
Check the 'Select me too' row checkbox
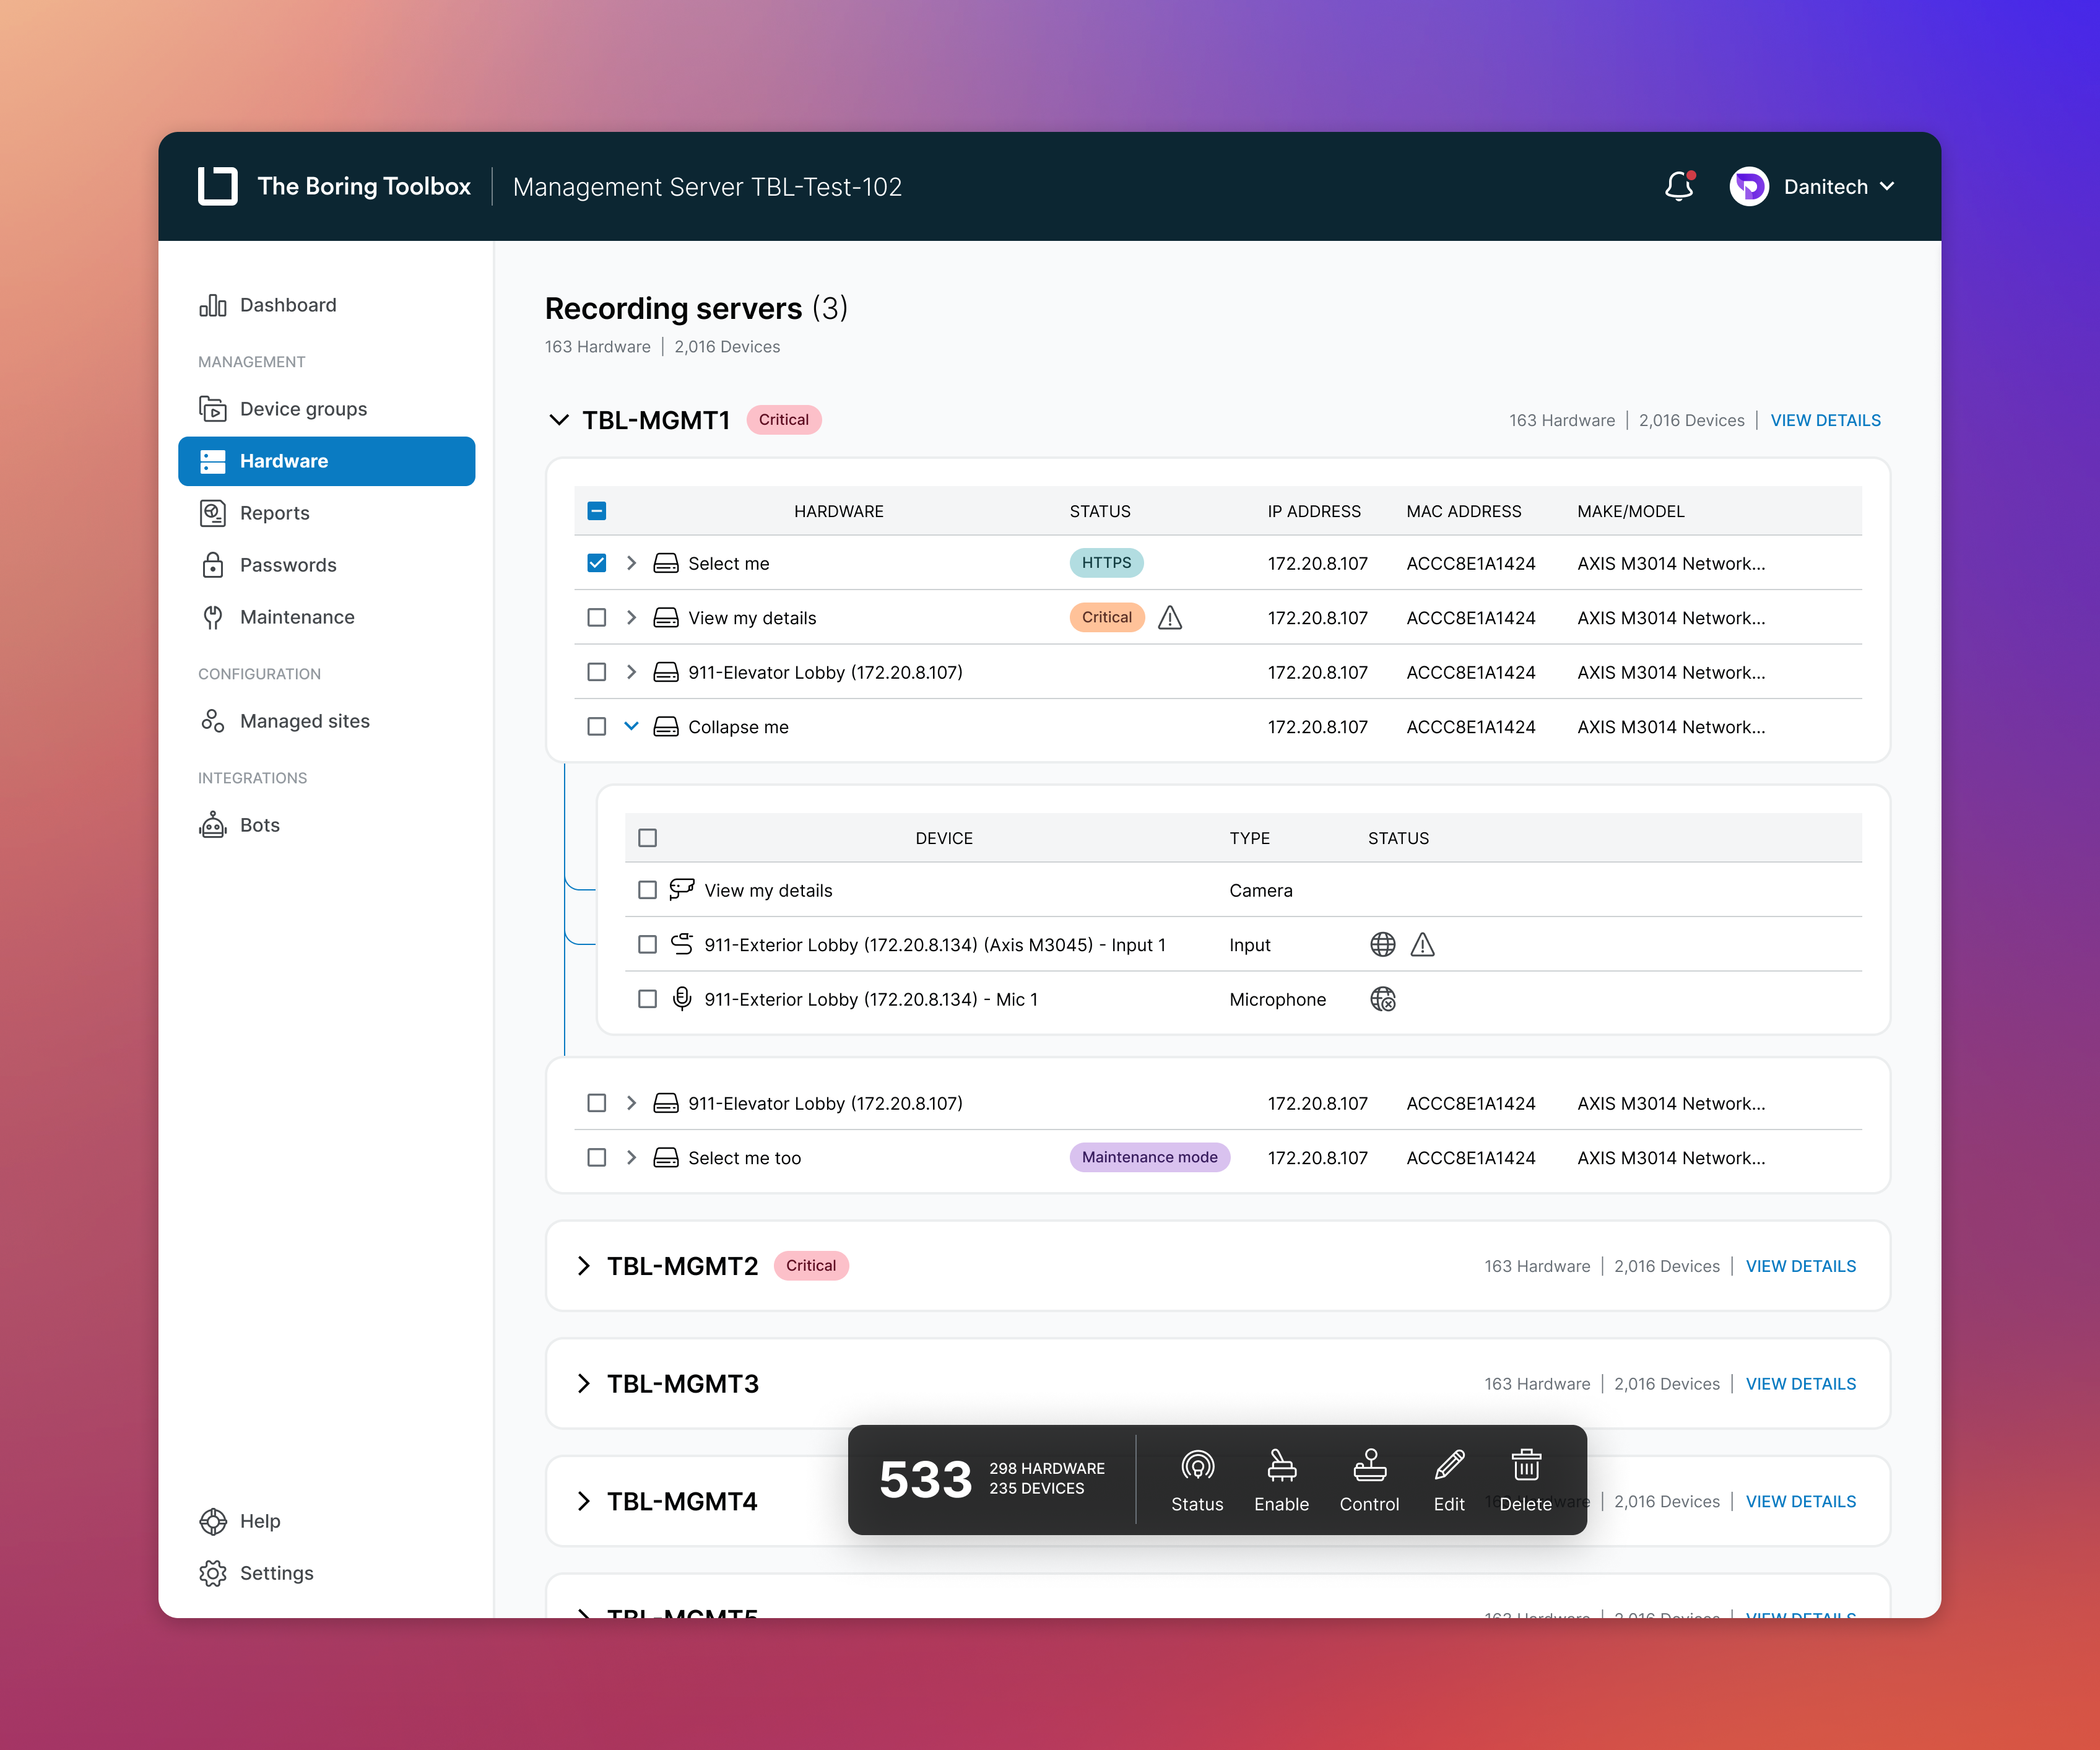[x=596, y=1158]
